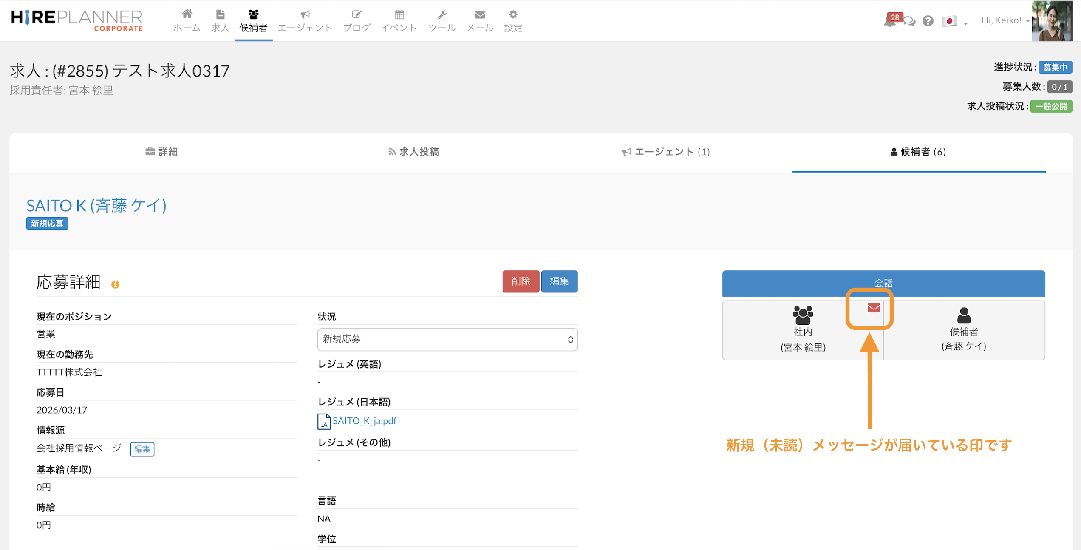
Task: Open the 候補者 person conversation icon
Action: tap(964, 315)
